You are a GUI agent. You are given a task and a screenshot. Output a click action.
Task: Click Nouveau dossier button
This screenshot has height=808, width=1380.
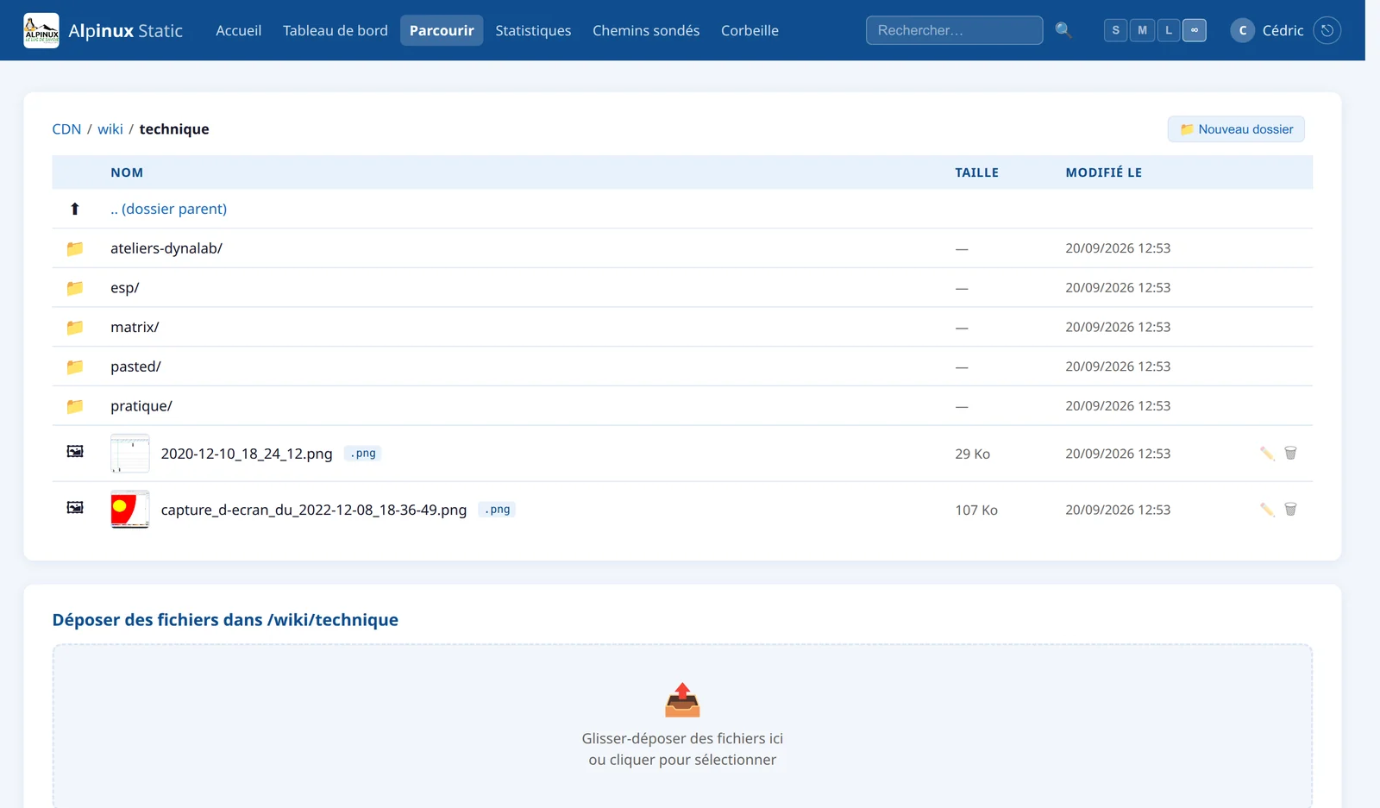coord(1236,129)
